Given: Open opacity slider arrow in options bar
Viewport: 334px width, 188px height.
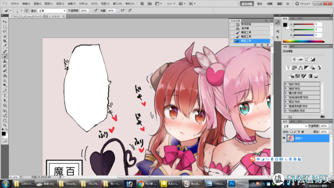Looking at the screenshot, I should coord(90,11).
